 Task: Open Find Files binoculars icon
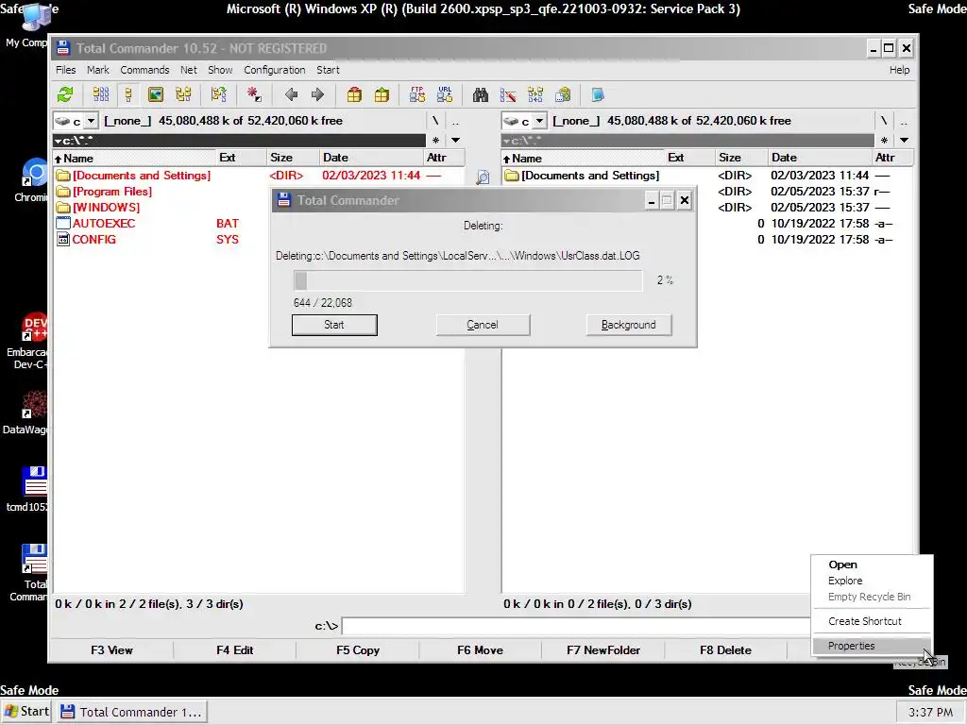[481, 94]
